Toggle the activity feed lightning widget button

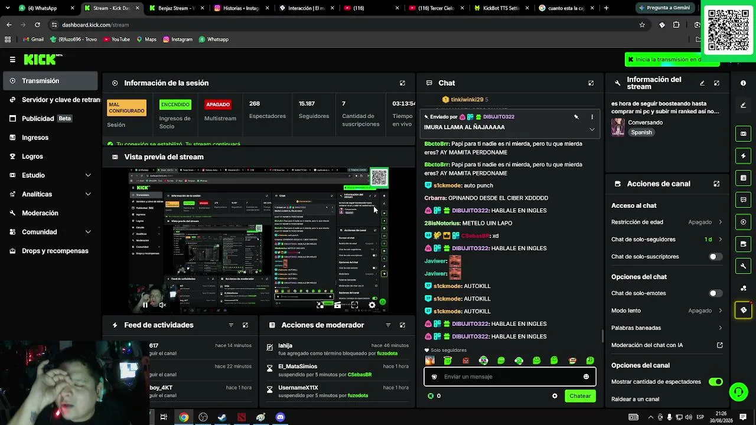743,156
